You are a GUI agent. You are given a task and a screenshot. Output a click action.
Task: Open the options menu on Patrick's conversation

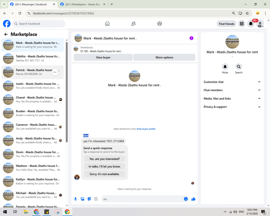(x=55, y=72)
